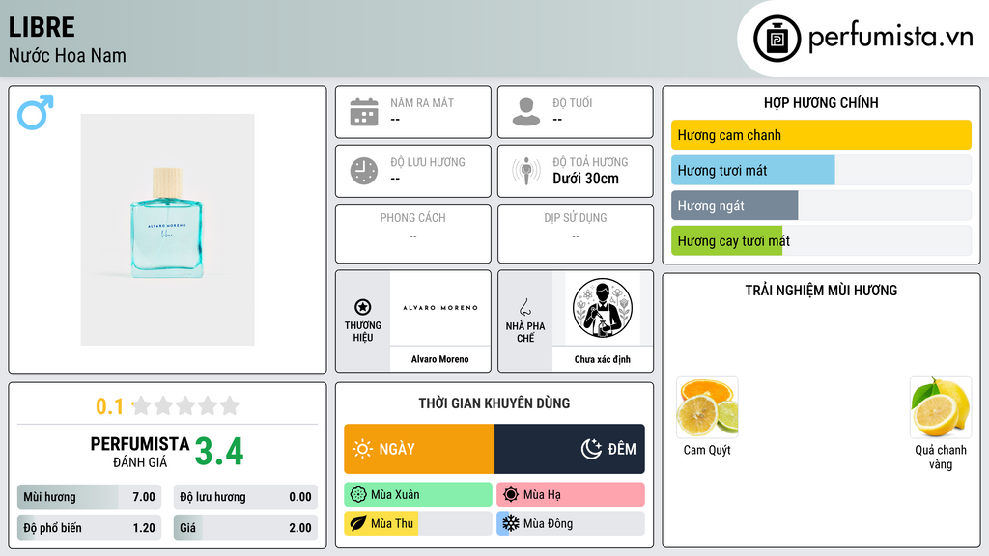
Task: Click the Giá 2.00 score bar
Action: 245,528
